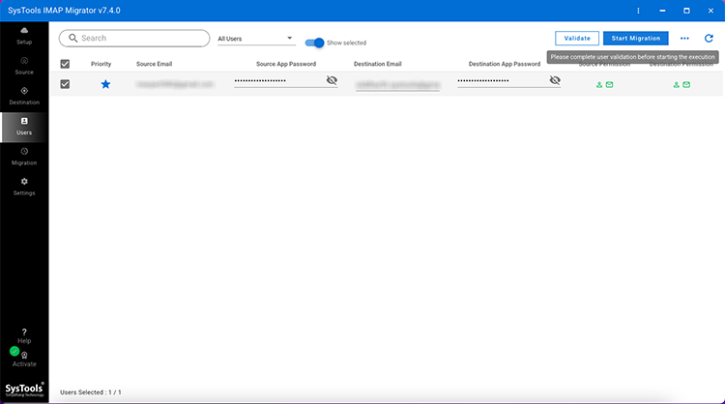Reveal the source app password
Screen dimensions: 725x404
[x=332, y=80]
